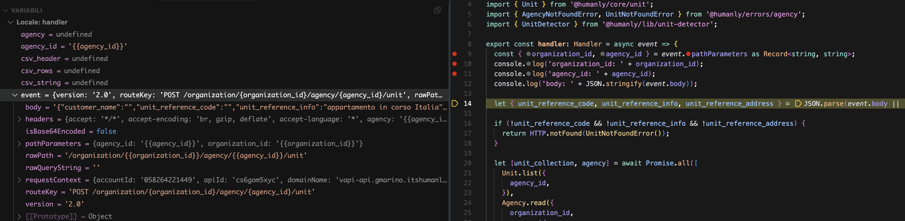Expand the [[Prototype]] entry
905x221 pixels.
[19, 216]
